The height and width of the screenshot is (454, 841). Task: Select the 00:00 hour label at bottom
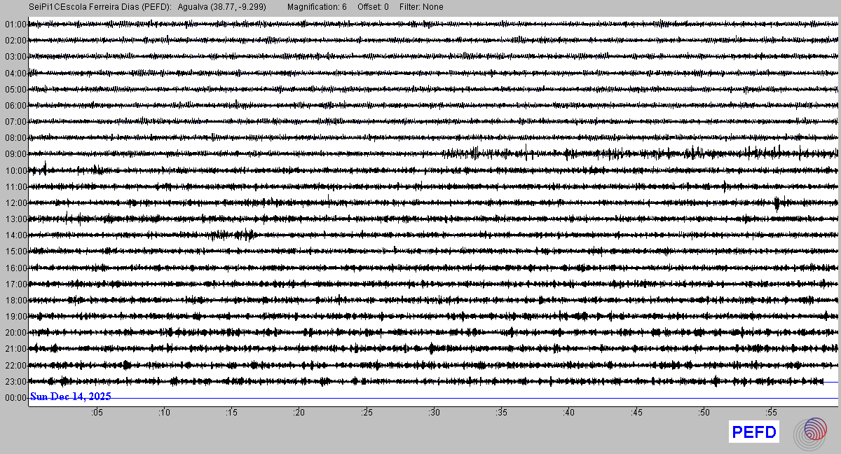click(x=15, y=398)
